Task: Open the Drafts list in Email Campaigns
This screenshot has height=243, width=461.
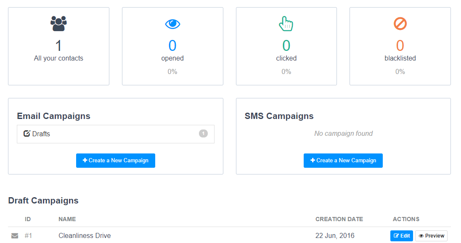Action: [x=41, y=134]
